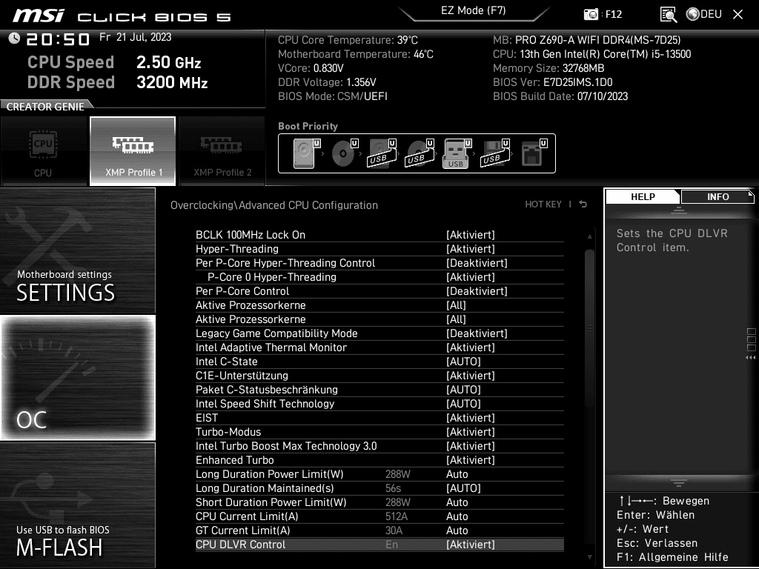Image resolution: width=759 pixels, height=569 pixels.
Task: Click the CPU Speed 2.50 GHz readout
Action: pyautogui.click(x=114, y=62)
